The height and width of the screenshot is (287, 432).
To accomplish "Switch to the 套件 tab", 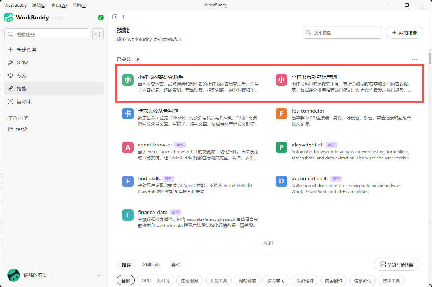I will coord(176,264).
